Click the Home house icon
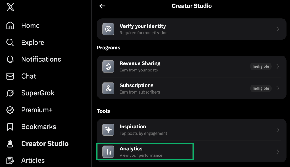290x167 pixels. (x=10, y=26)
